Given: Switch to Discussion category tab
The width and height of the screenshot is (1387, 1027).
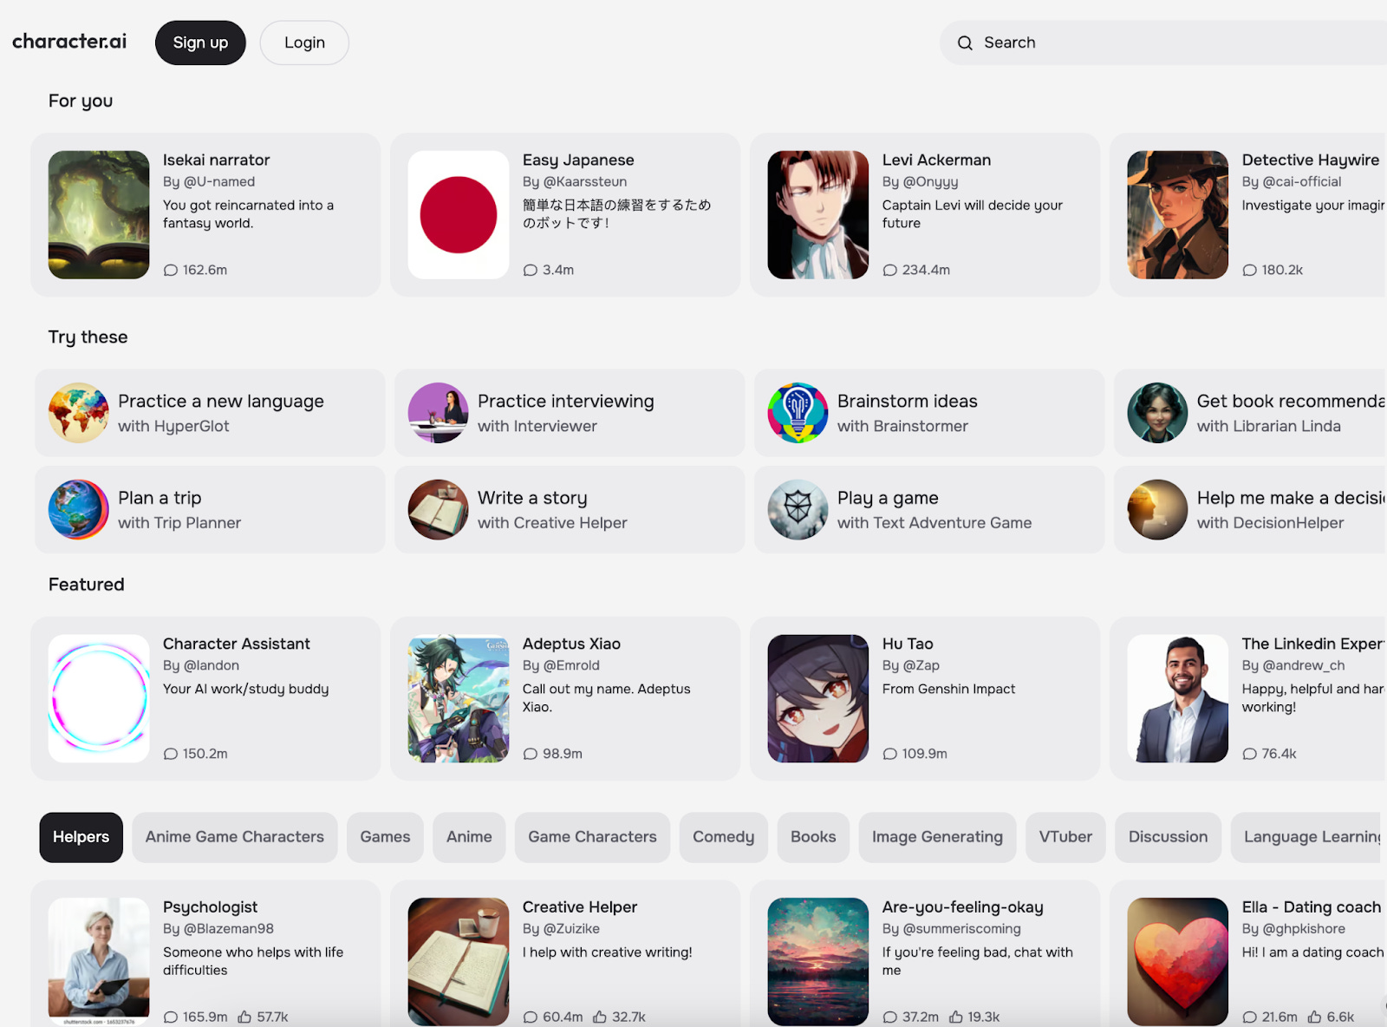Looking at the screenshot, I should point(1168,837).
